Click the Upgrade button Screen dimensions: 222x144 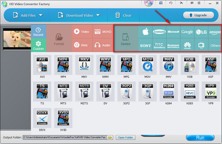pyautogui.click(x=198, y=15)
